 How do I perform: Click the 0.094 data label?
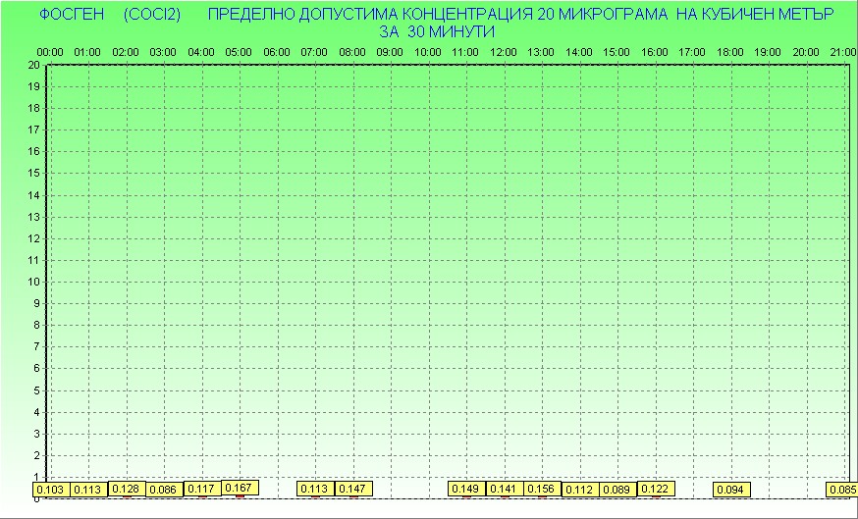[730, 490]
